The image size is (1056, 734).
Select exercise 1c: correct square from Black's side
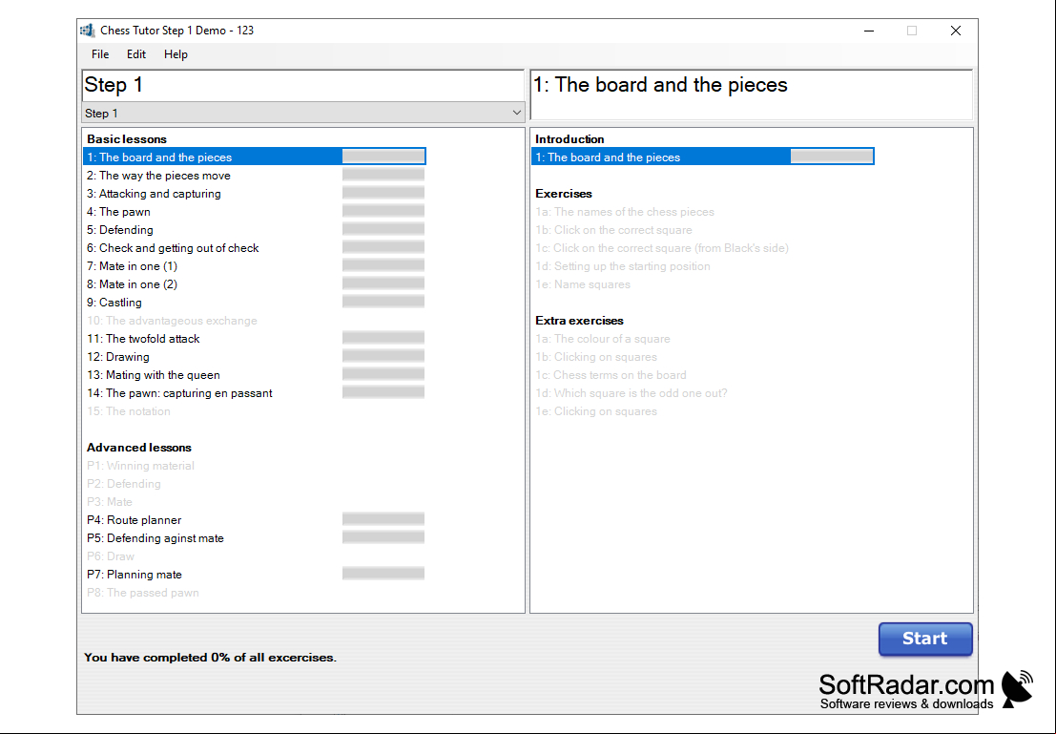coord(662,248)
